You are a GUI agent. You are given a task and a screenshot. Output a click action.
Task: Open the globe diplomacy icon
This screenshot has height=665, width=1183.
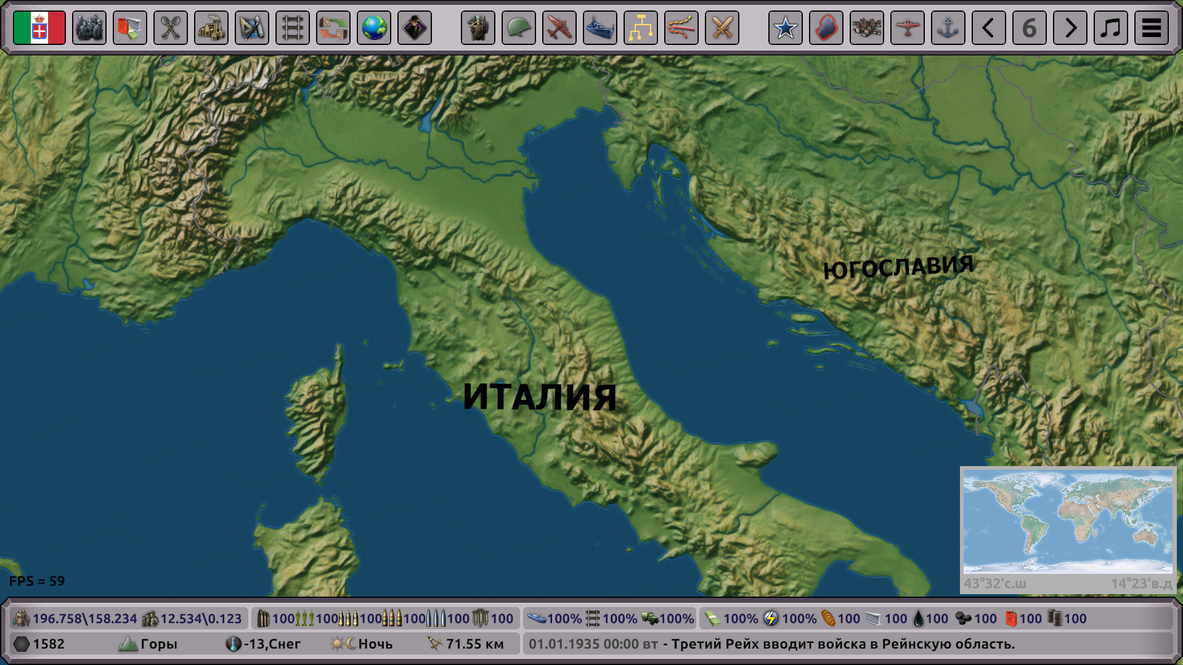pyautogui.click(x=374, y=28)
